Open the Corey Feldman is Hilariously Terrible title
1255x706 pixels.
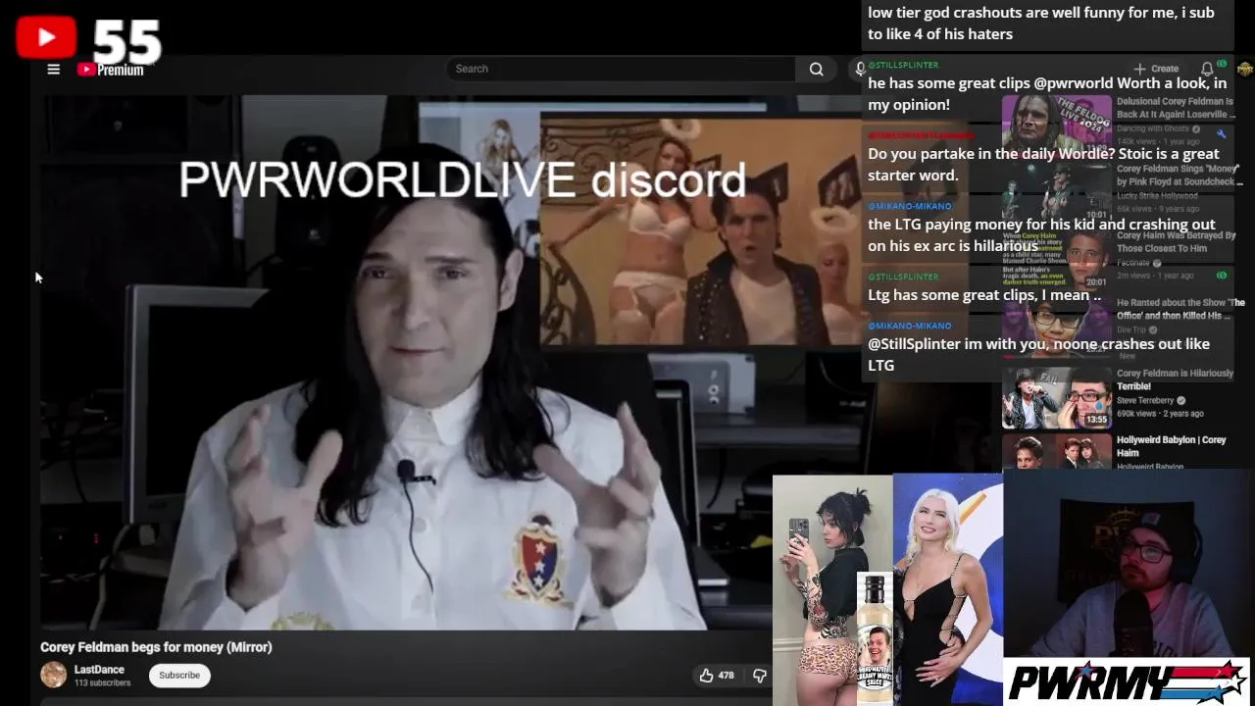tap(1175, 379)
